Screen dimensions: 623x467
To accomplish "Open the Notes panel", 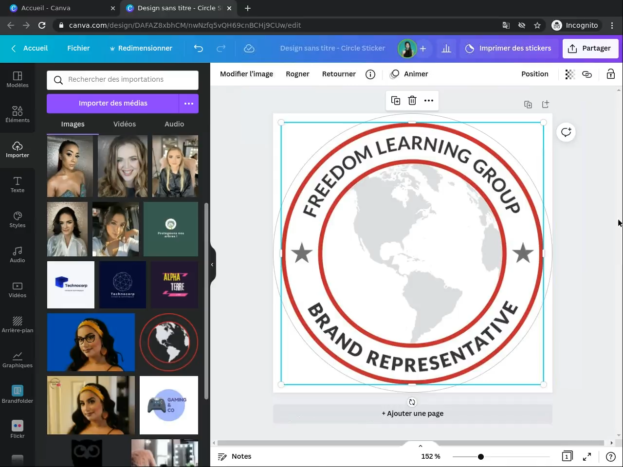I will (235, 456).
